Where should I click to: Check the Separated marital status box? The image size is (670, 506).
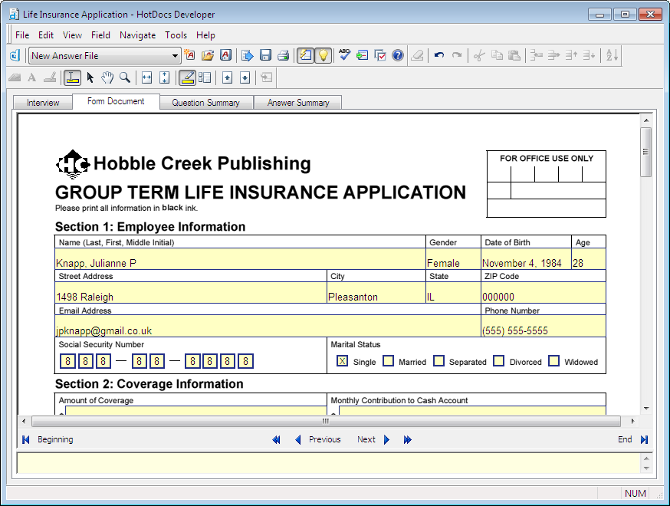[x=438, y=361]
